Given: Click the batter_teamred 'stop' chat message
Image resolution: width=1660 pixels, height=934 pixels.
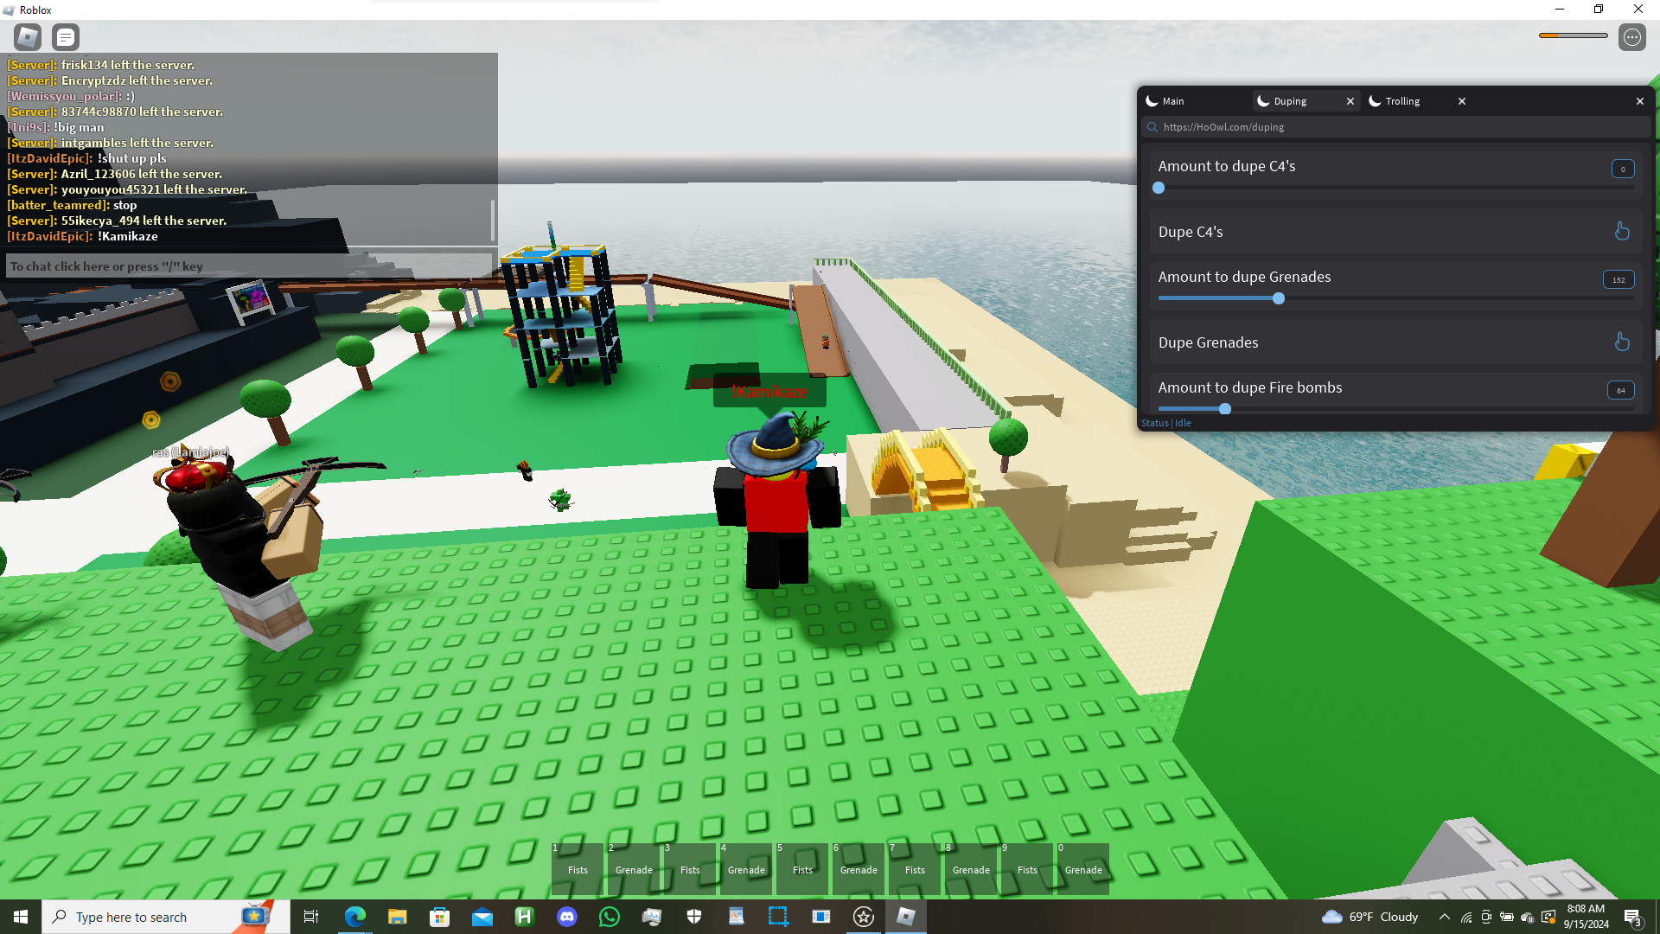Looking at the screenshot, I should [72, 205].
